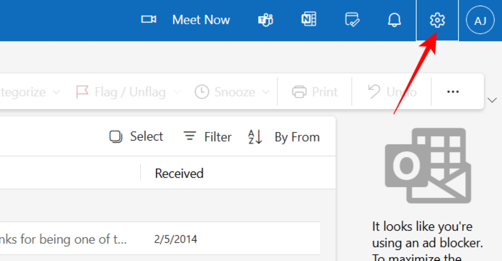
Task: Open the My Day To Do icon
Action: 352,20
